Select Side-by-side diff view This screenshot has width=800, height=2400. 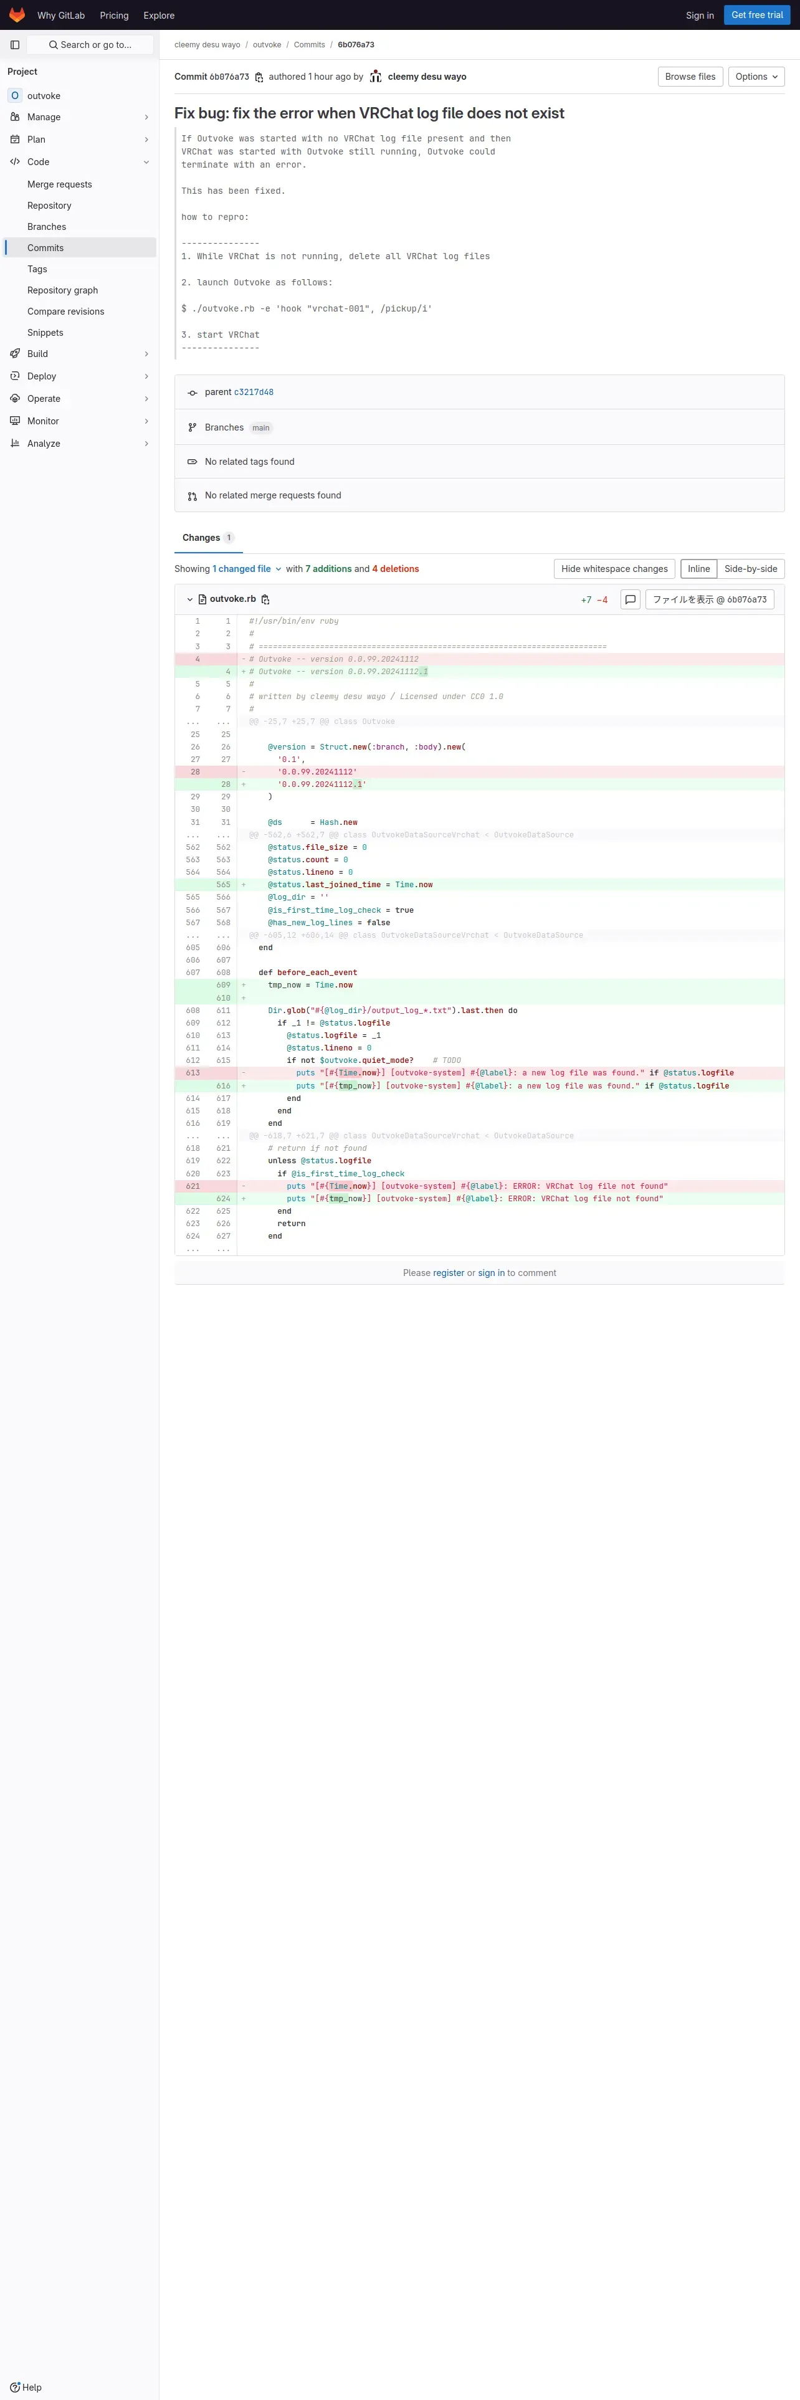751,569
